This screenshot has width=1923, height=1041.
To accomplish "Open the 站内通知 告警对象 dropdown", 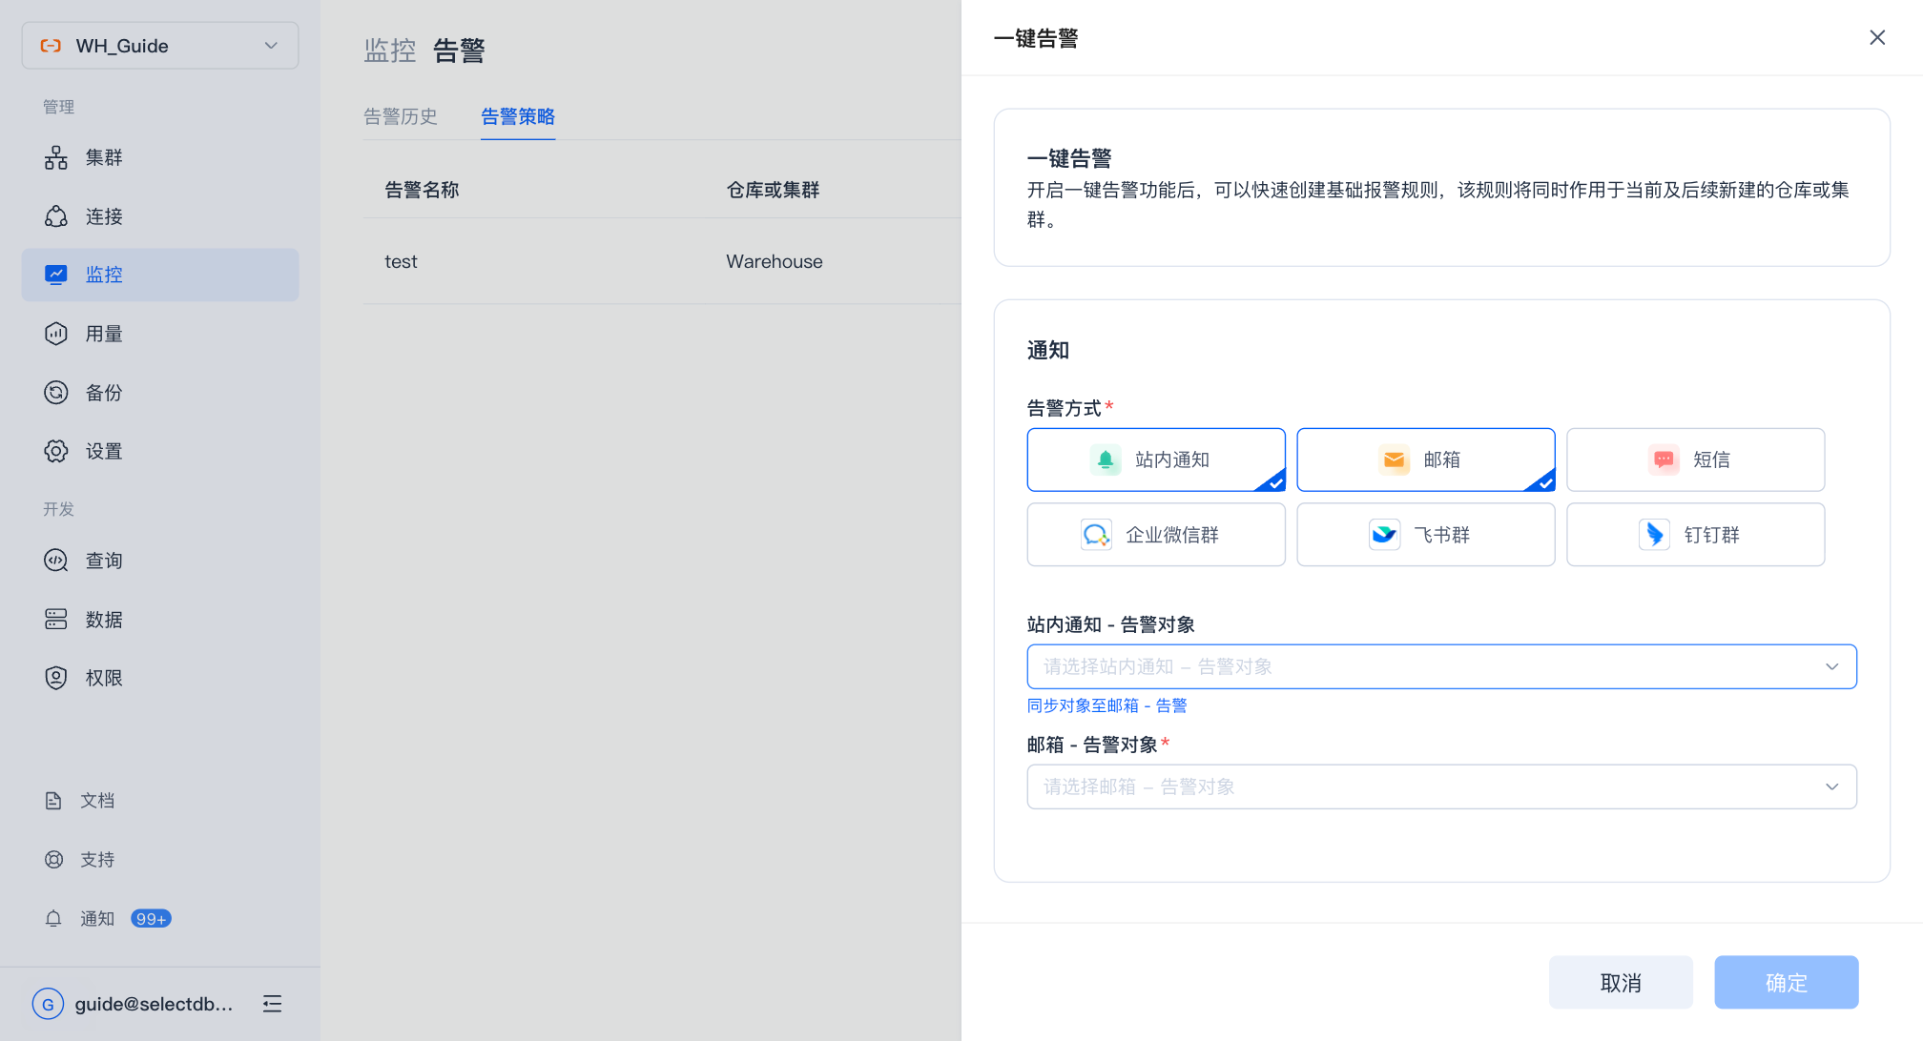I will tap(1440, 666).
